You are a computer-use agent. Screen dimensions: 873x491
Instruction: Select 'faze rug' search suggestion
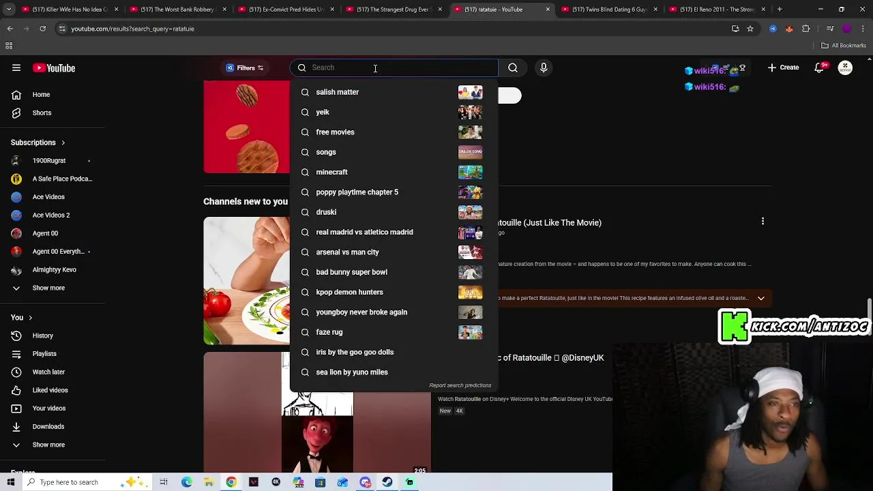394,332
